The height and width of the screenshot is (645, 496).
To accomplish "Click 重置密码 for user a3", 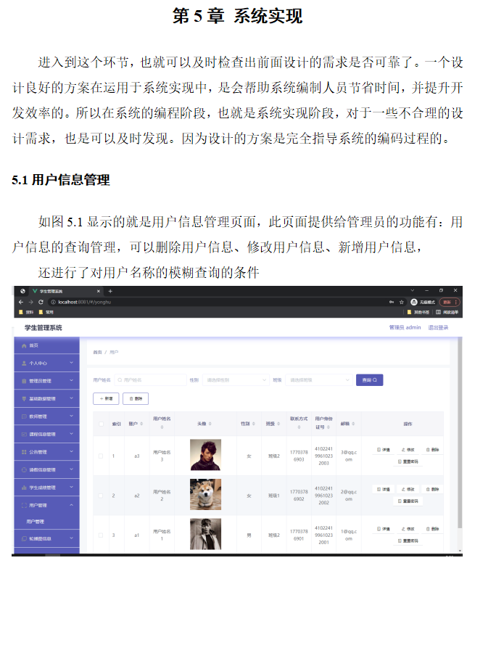I will (x=408, y=462).
